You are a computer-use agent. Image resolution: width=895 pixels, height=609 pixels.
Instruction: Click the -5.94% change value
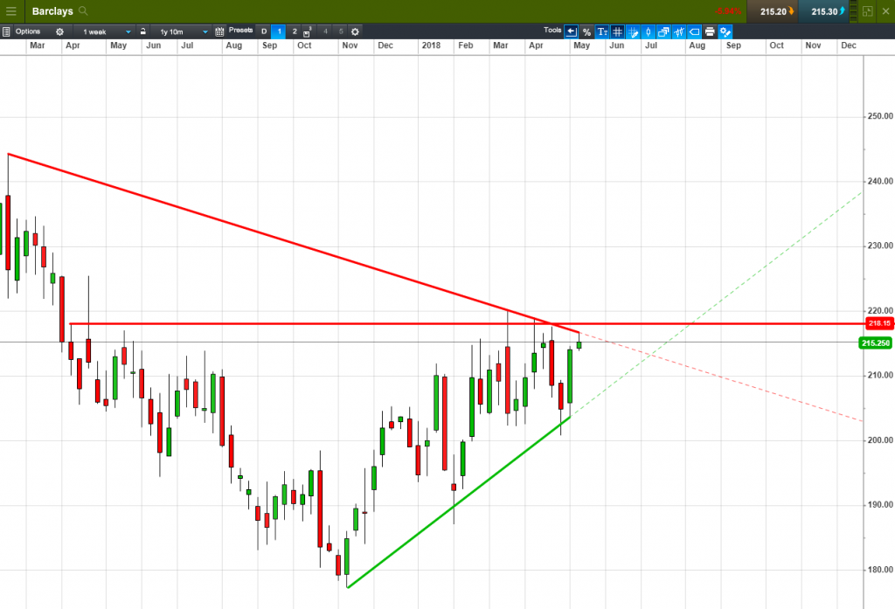click(x=728, y=11)
